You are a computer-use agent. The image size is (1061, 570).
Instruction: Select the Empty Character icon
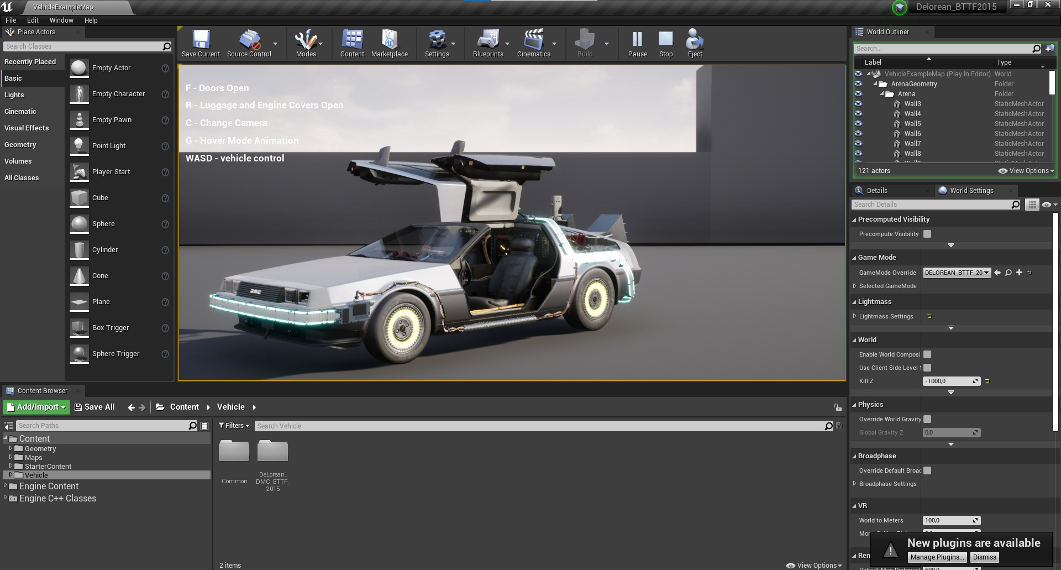click(79, 94)
